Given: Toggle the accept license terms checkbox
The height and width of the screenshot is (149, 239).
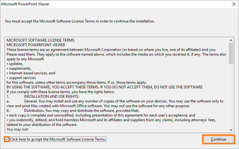Looking at the screenshot, I should point(7,139).
